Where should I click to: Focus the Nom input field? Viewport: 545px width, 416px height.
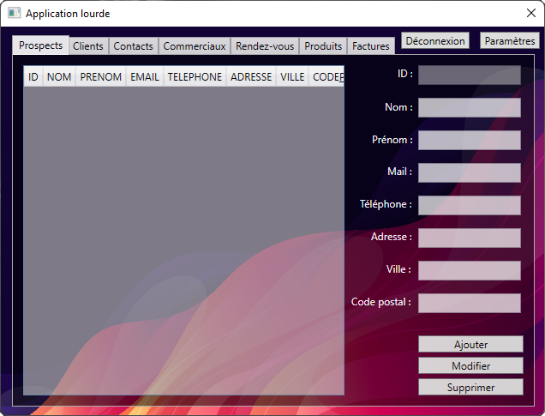tap(469, 107)
